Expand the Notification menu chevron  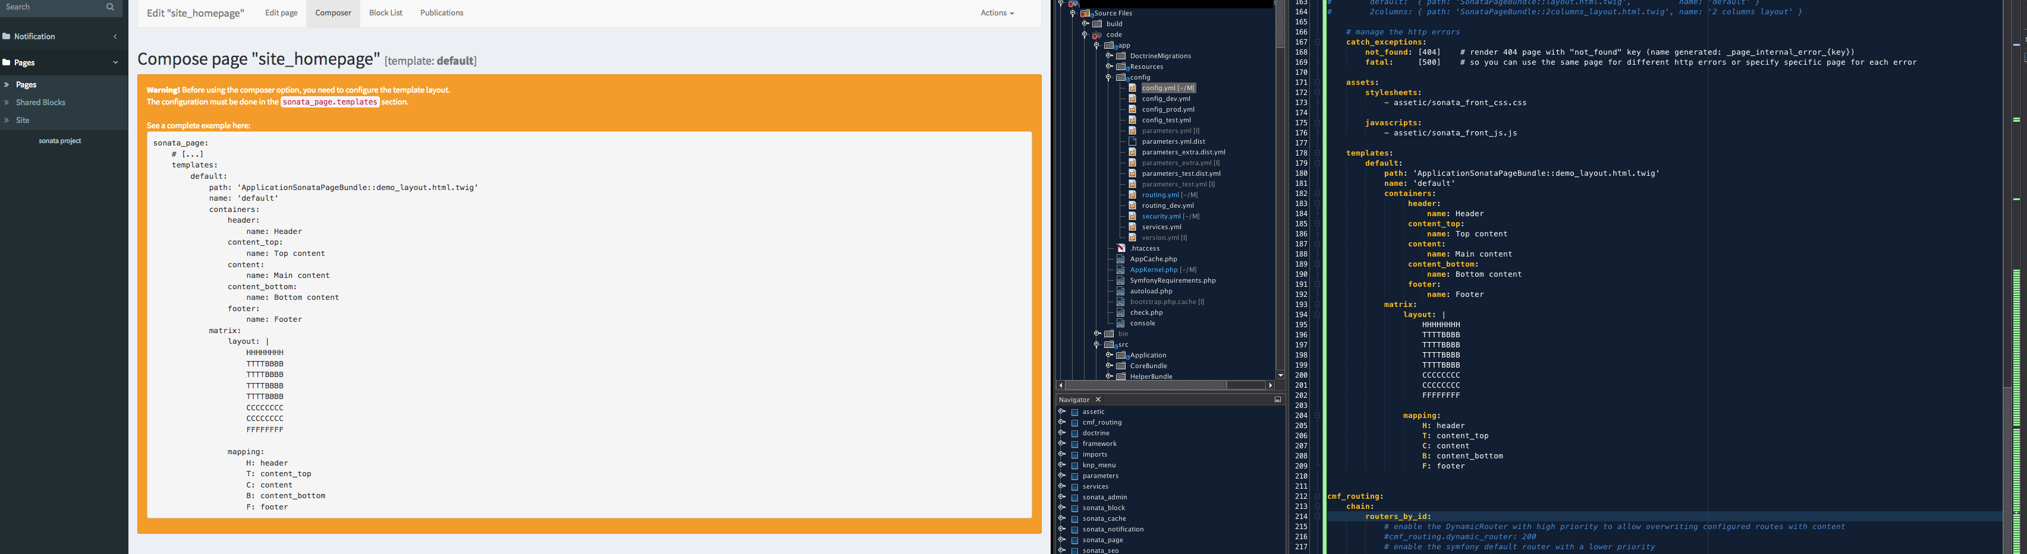pyautogui.click(x=116, y=37)
